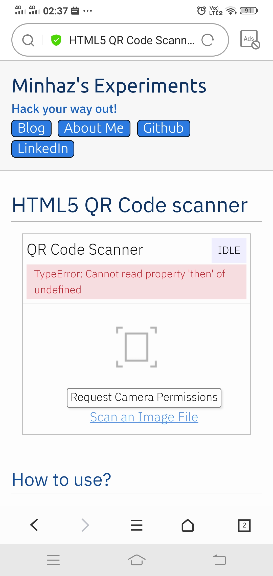Click the IDLE status badge
The width and height of the screenshot is (273, 576).
[229, 250]
